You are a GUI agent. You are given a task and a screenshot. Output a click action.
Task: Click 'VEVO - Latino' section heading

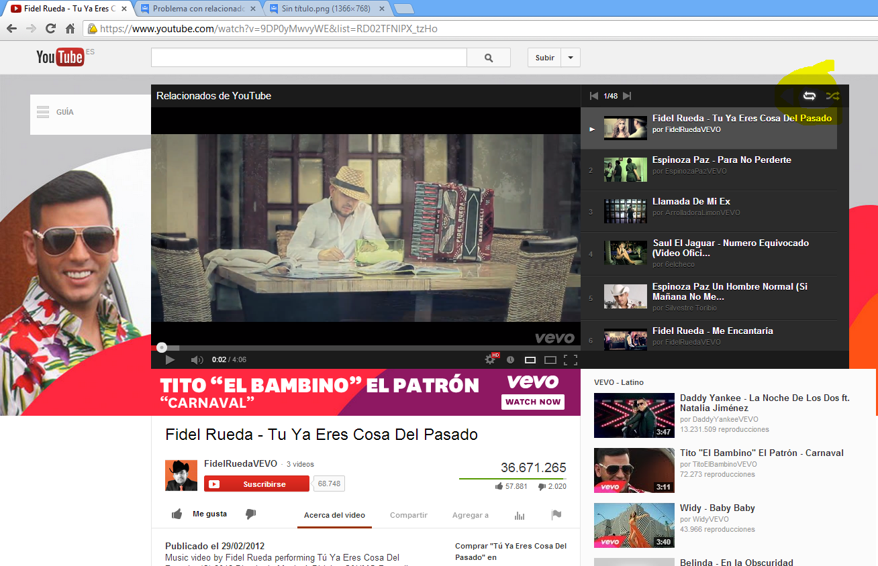coord(619,382)
